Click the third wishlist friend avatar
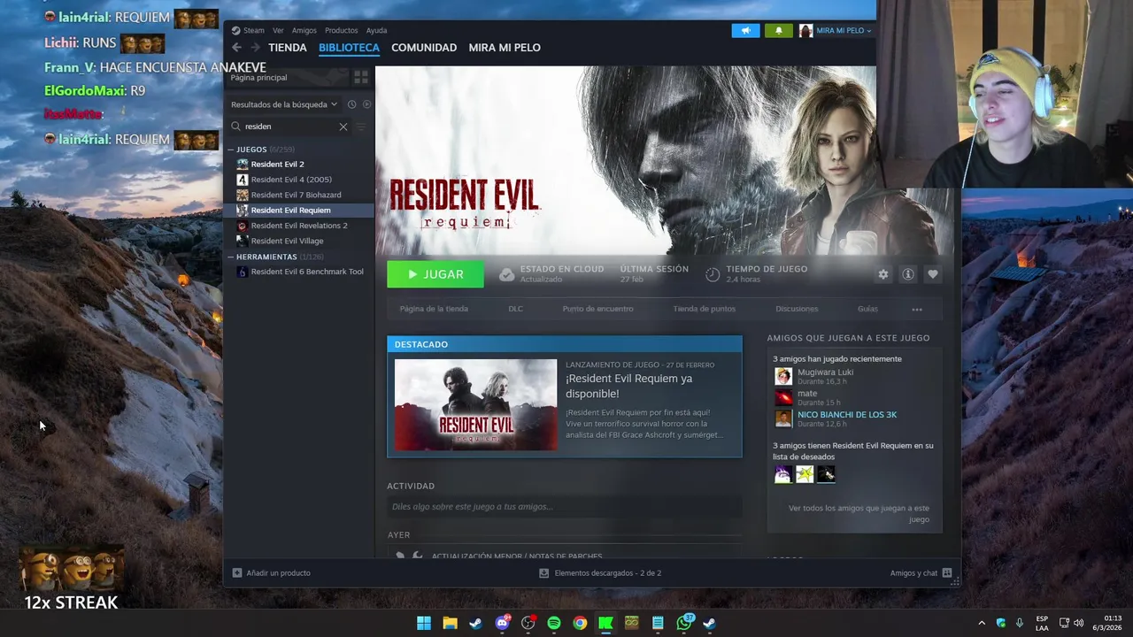Viewport: 1133px width, 637px height. pos(826,475)
